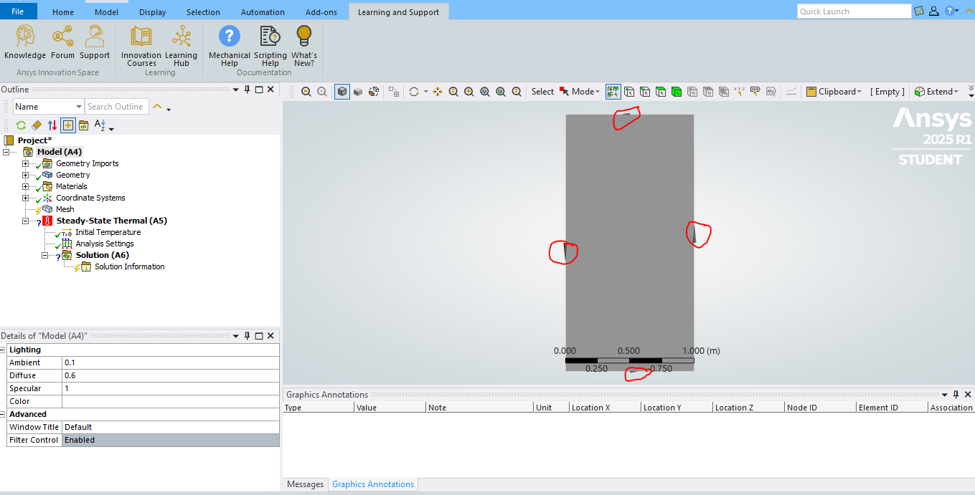Select the Rotate tool in graphics toolbar

(x=413, y=92)
